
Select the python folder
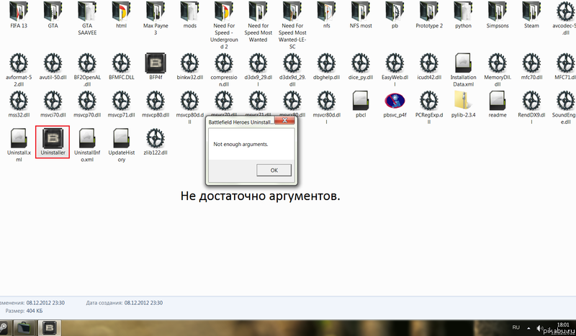click(463, 14)
